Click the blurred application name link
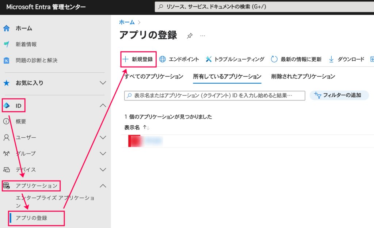This screenshot has width=374, height=228. 153,141
